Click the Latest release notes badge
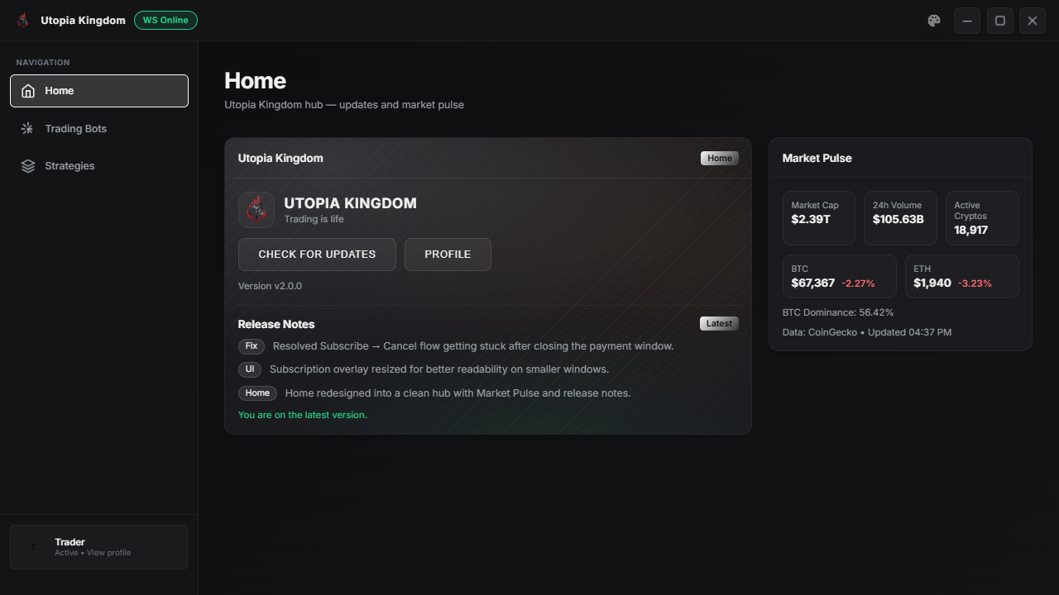Screen dimensions: 1059x595 [x=719, y=324]
